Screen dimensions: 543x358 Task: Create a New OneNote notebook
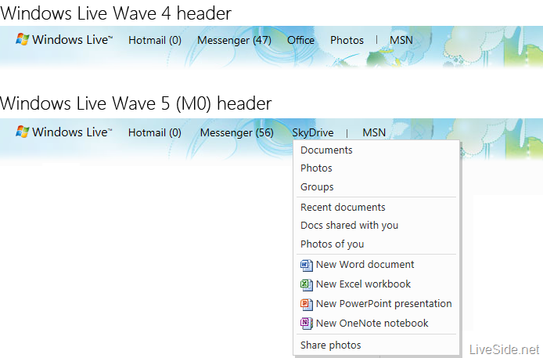click(x=372, y=324)
